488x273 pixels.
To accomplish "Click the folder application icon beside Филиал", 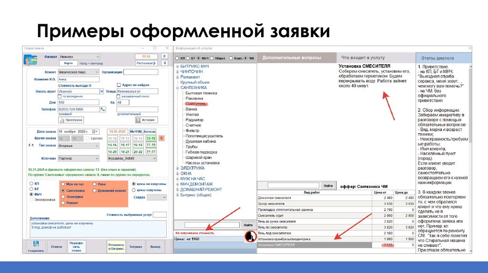I will tap(30, 59).
